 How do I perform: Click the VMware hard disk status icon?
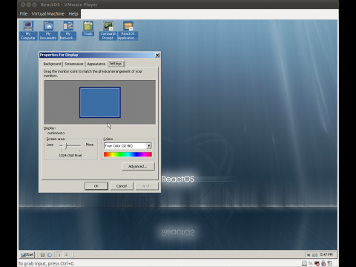(304, 263)
